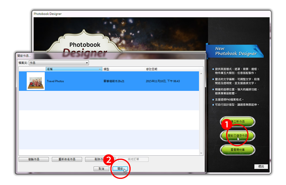Image resolution: width=286 pixels, height=185 pixels.
Task: View the cart via 查看購物車
Action: point(238,150)
